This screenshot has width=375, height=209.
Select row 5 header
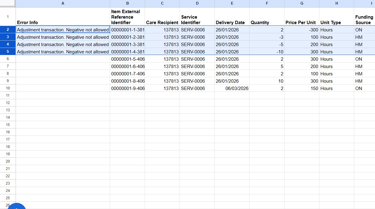point(8,52)
